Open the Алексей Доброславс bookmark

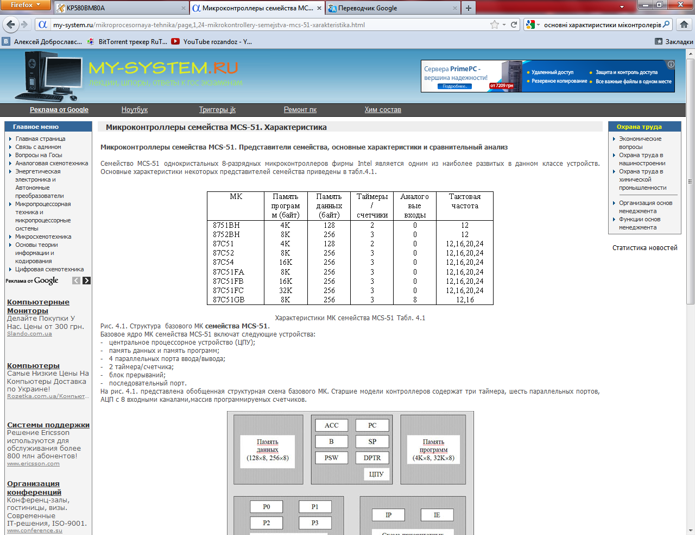pyautogui.click(x=42, y=41)
